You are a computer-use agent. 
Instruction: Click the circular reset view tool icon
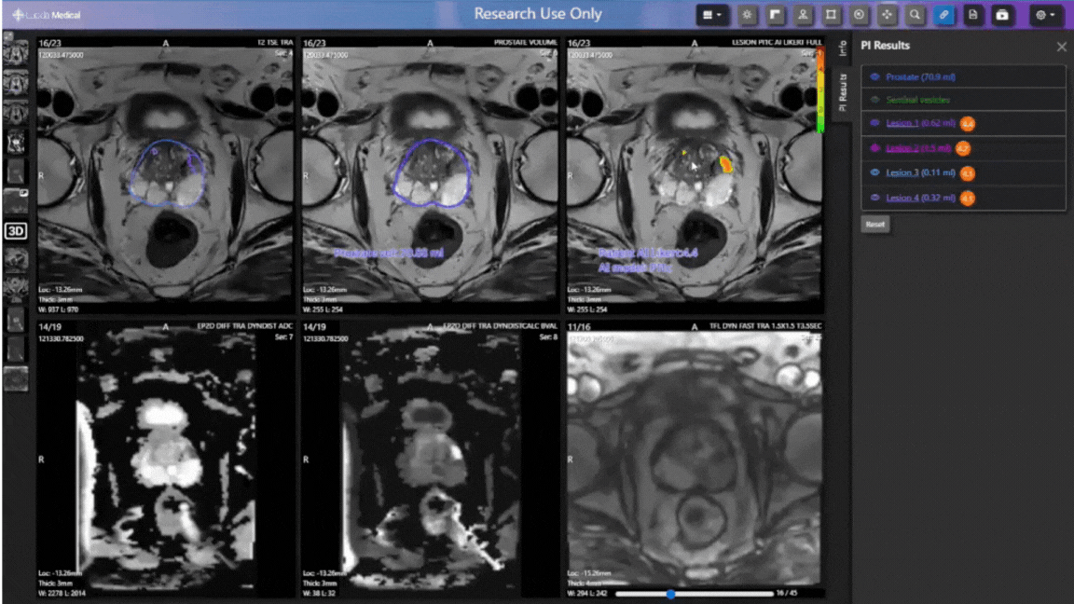[859, 15]
